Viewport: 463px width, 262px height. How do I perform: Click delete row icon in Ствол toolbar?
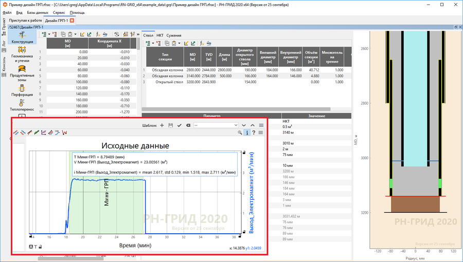tap(158, 43)
